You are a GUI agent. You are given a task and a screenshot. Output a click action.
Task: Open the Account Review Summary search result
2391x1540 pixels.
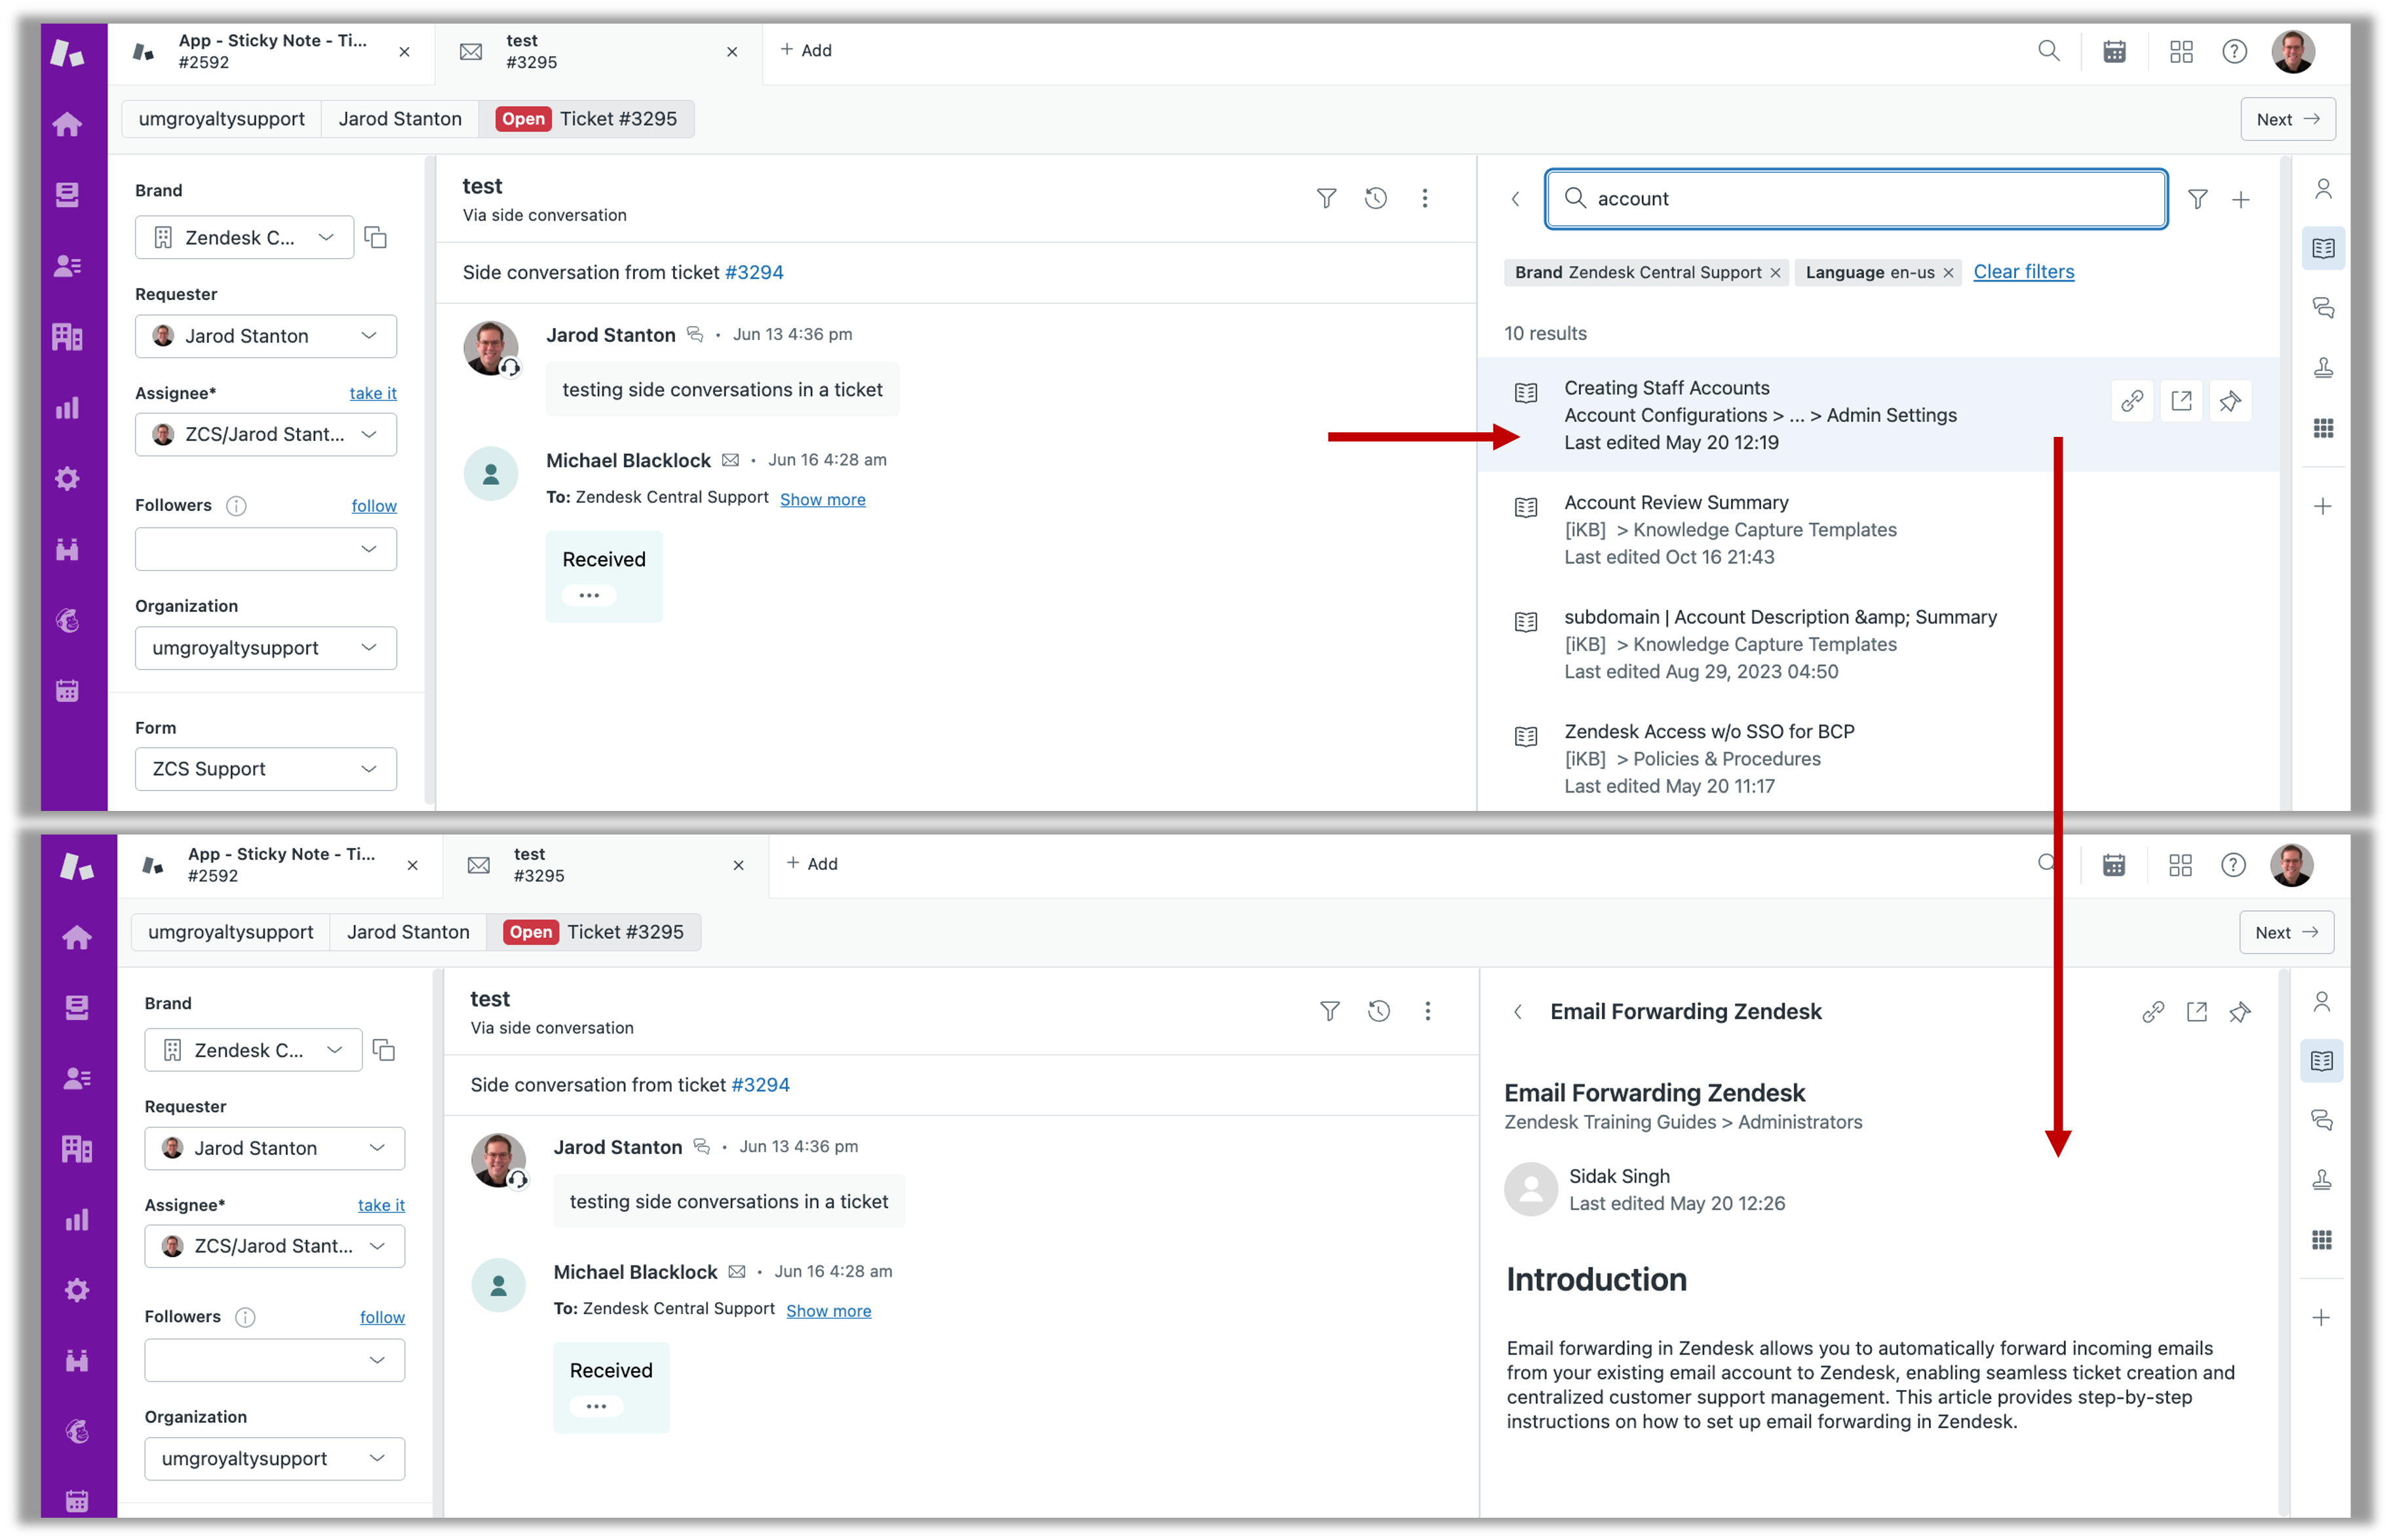tap(1878, 530)
